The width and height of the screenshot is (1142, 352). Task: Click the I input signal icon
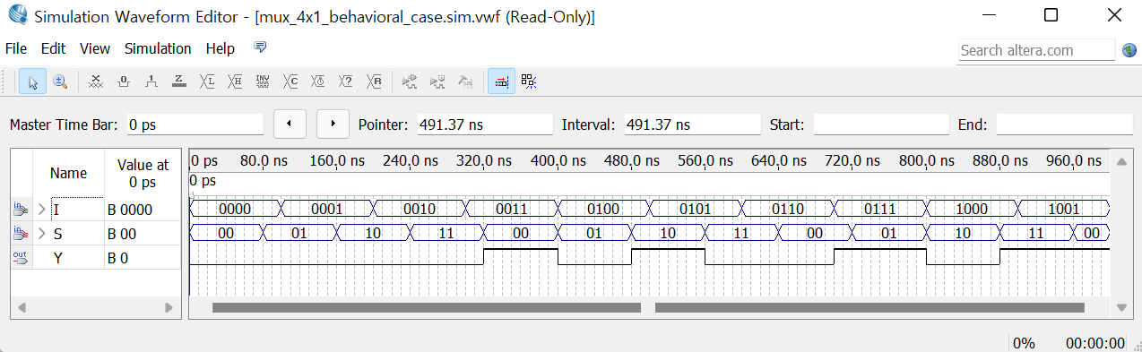20,210
